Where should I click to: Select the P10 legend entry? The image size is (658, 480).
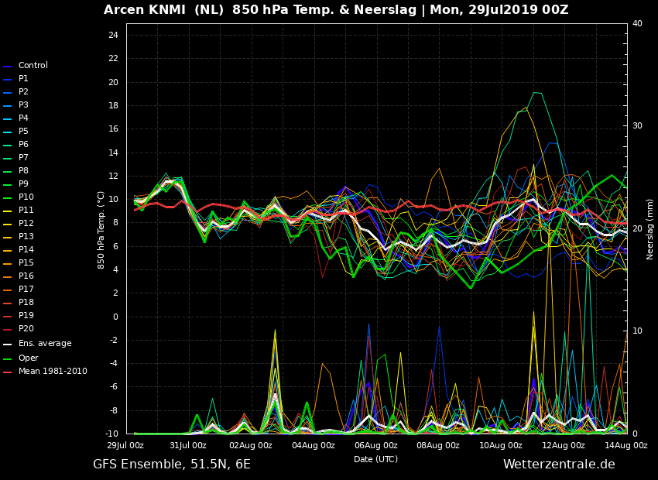point(26,197)
